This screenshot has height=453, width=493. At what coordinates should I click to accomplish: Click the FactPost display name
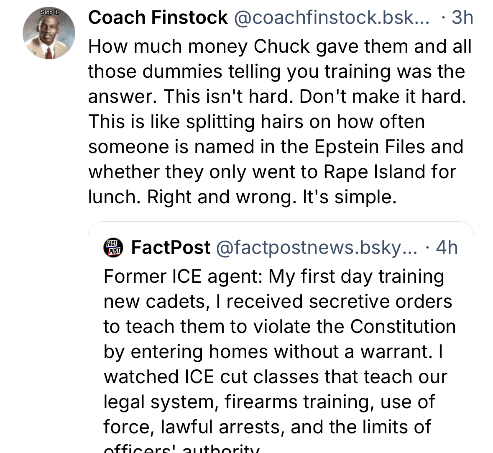click(171, 248)
